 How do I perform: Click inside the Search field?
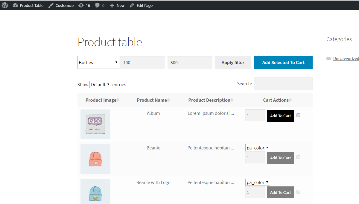(x=283, y=84)
